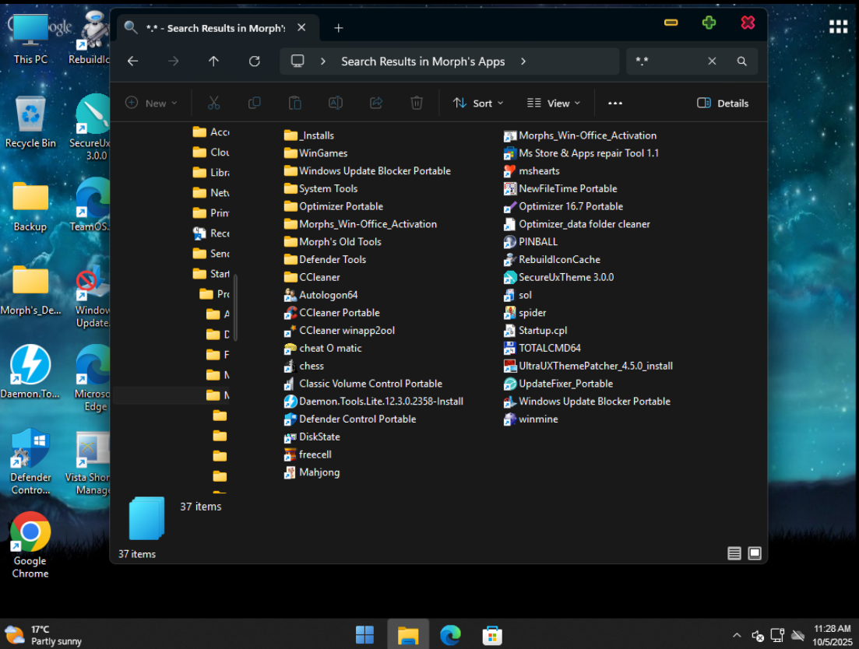
Task: Open the See more ellipsis menu
Action: (615, 103)
